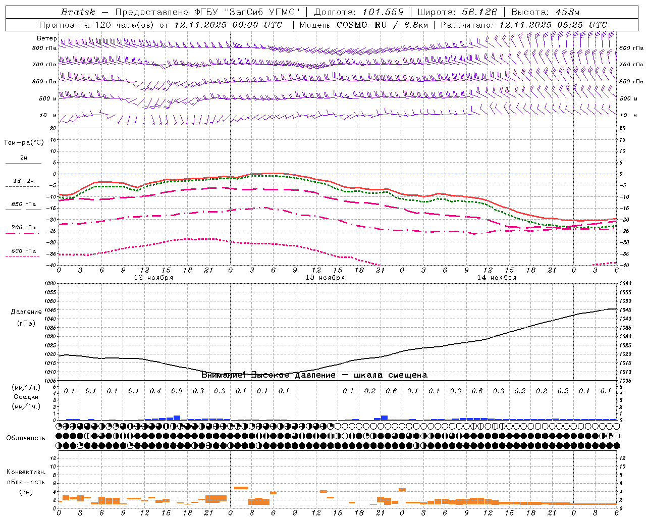
Task: Select the 0.9 precipitation amount value
Action: (x=177, y=391)
